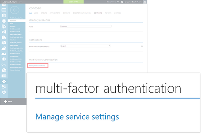Viewport: 203px width, 138px height.
Task: Switch to the Users tab
Action: point(36,13)
